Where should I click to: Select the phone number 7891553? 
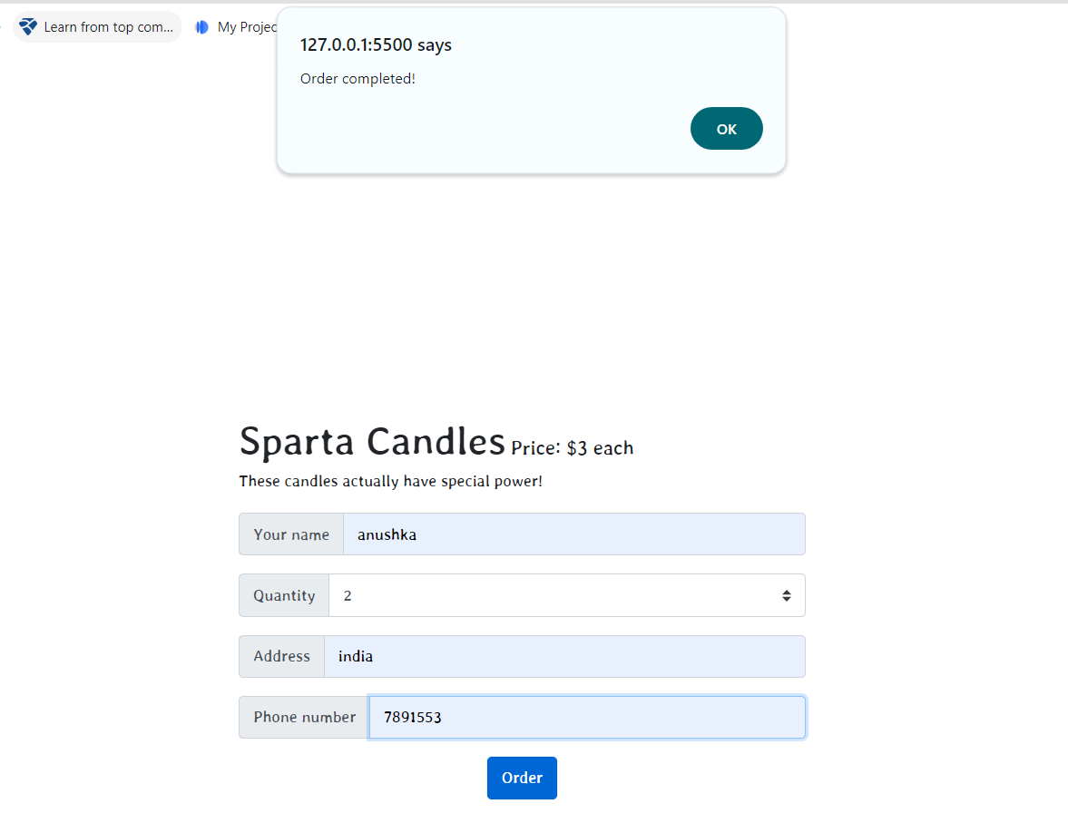tap(413, 717)
